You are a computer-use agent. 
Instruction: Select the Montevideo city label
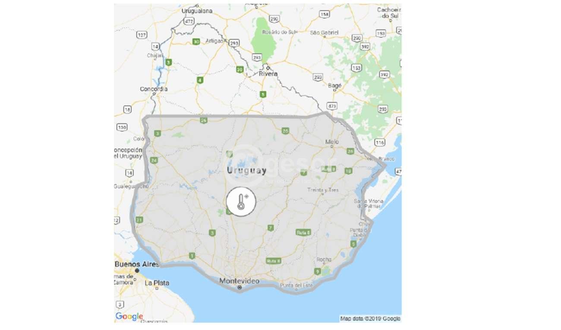click(240, 281)
